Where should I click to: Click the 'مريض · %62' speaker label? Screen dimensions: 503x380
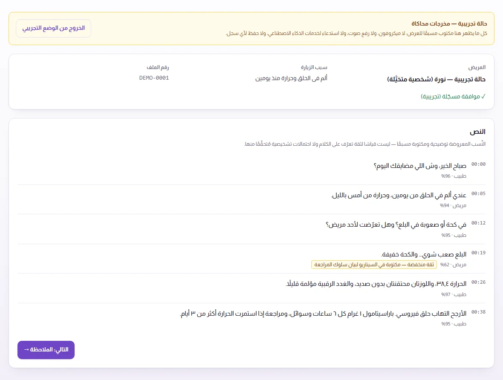pyautogui.click(x=453, y=265)
